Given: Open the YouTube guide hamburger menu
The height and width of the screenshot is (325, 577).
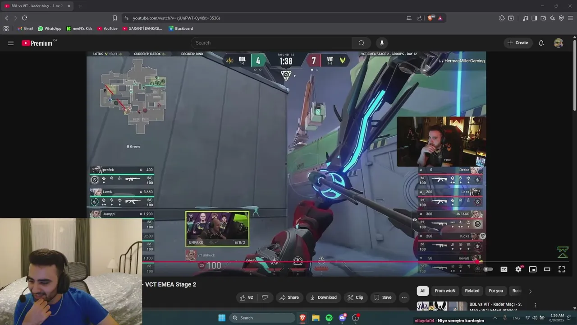Looking at the screenshot, I should coord(11,43).
